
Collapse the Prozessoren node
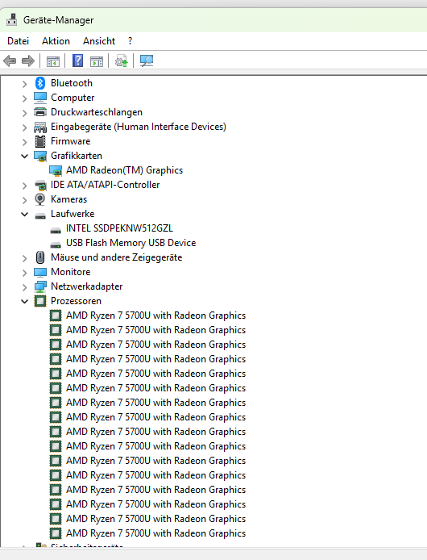coord(24,302)
